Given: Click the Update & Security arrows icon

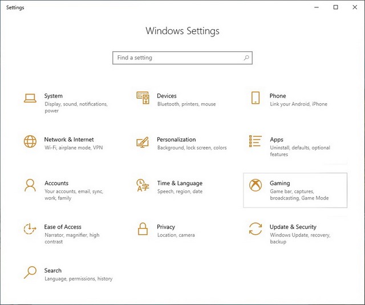Looking at the screenshot, I should click(x=255, y=229).
